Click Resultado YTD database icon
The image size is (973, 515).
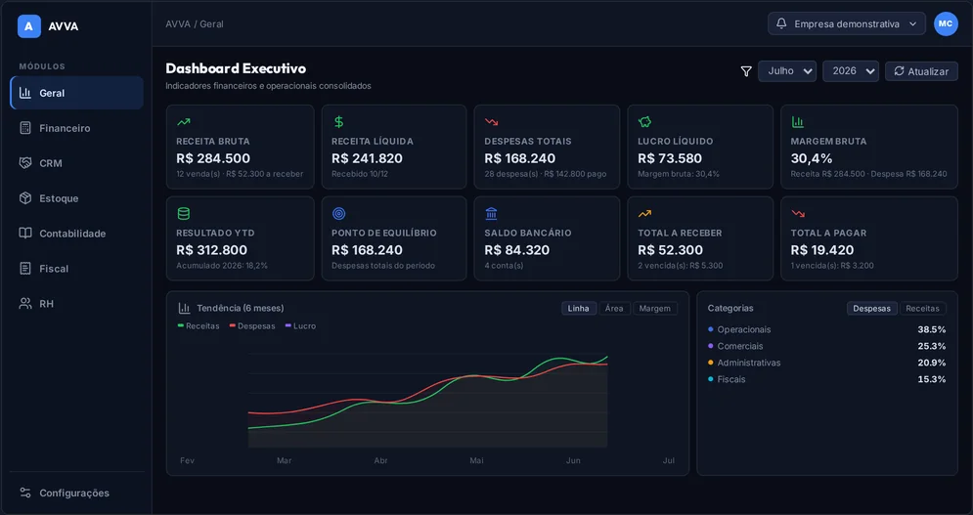coord(184,213)
